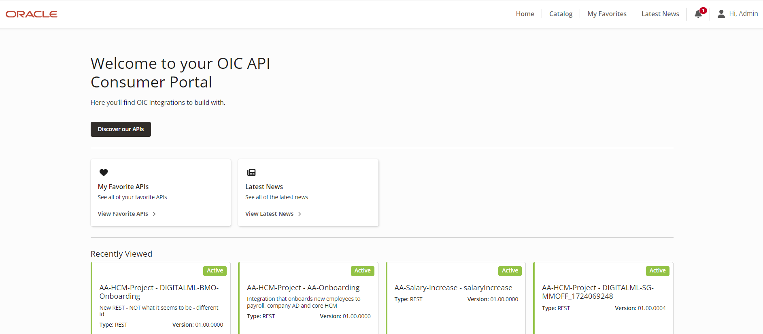Screen dimensions: 763x334
Task: Click Type: REST on the DIGITALML-BMO-Onboarding card
Action: [113, 325]
